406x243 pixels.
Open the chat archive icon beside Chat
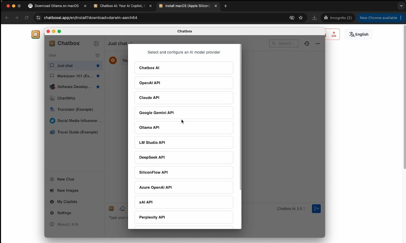[97, 55]
